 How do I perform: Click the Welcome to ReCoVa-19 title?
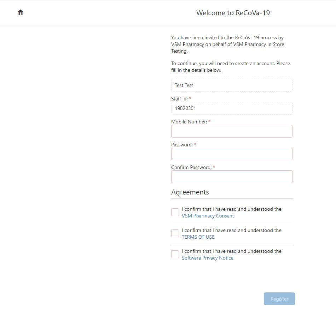233,13
